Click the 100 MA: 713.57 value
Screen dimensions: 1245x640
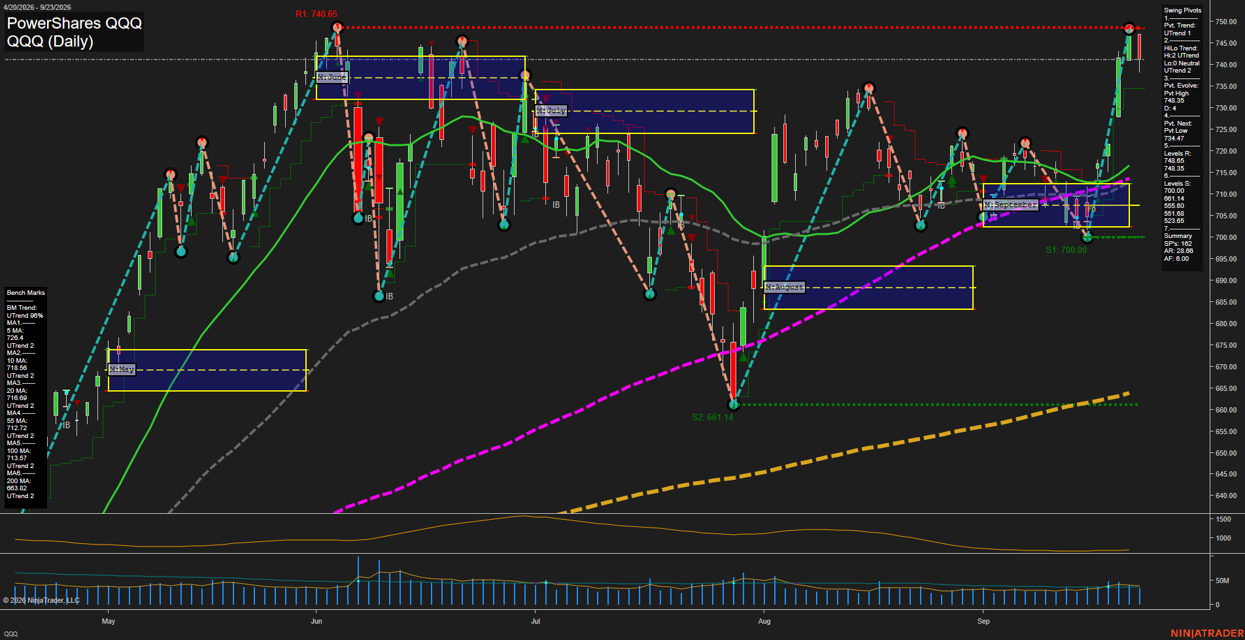coord(18,454)
